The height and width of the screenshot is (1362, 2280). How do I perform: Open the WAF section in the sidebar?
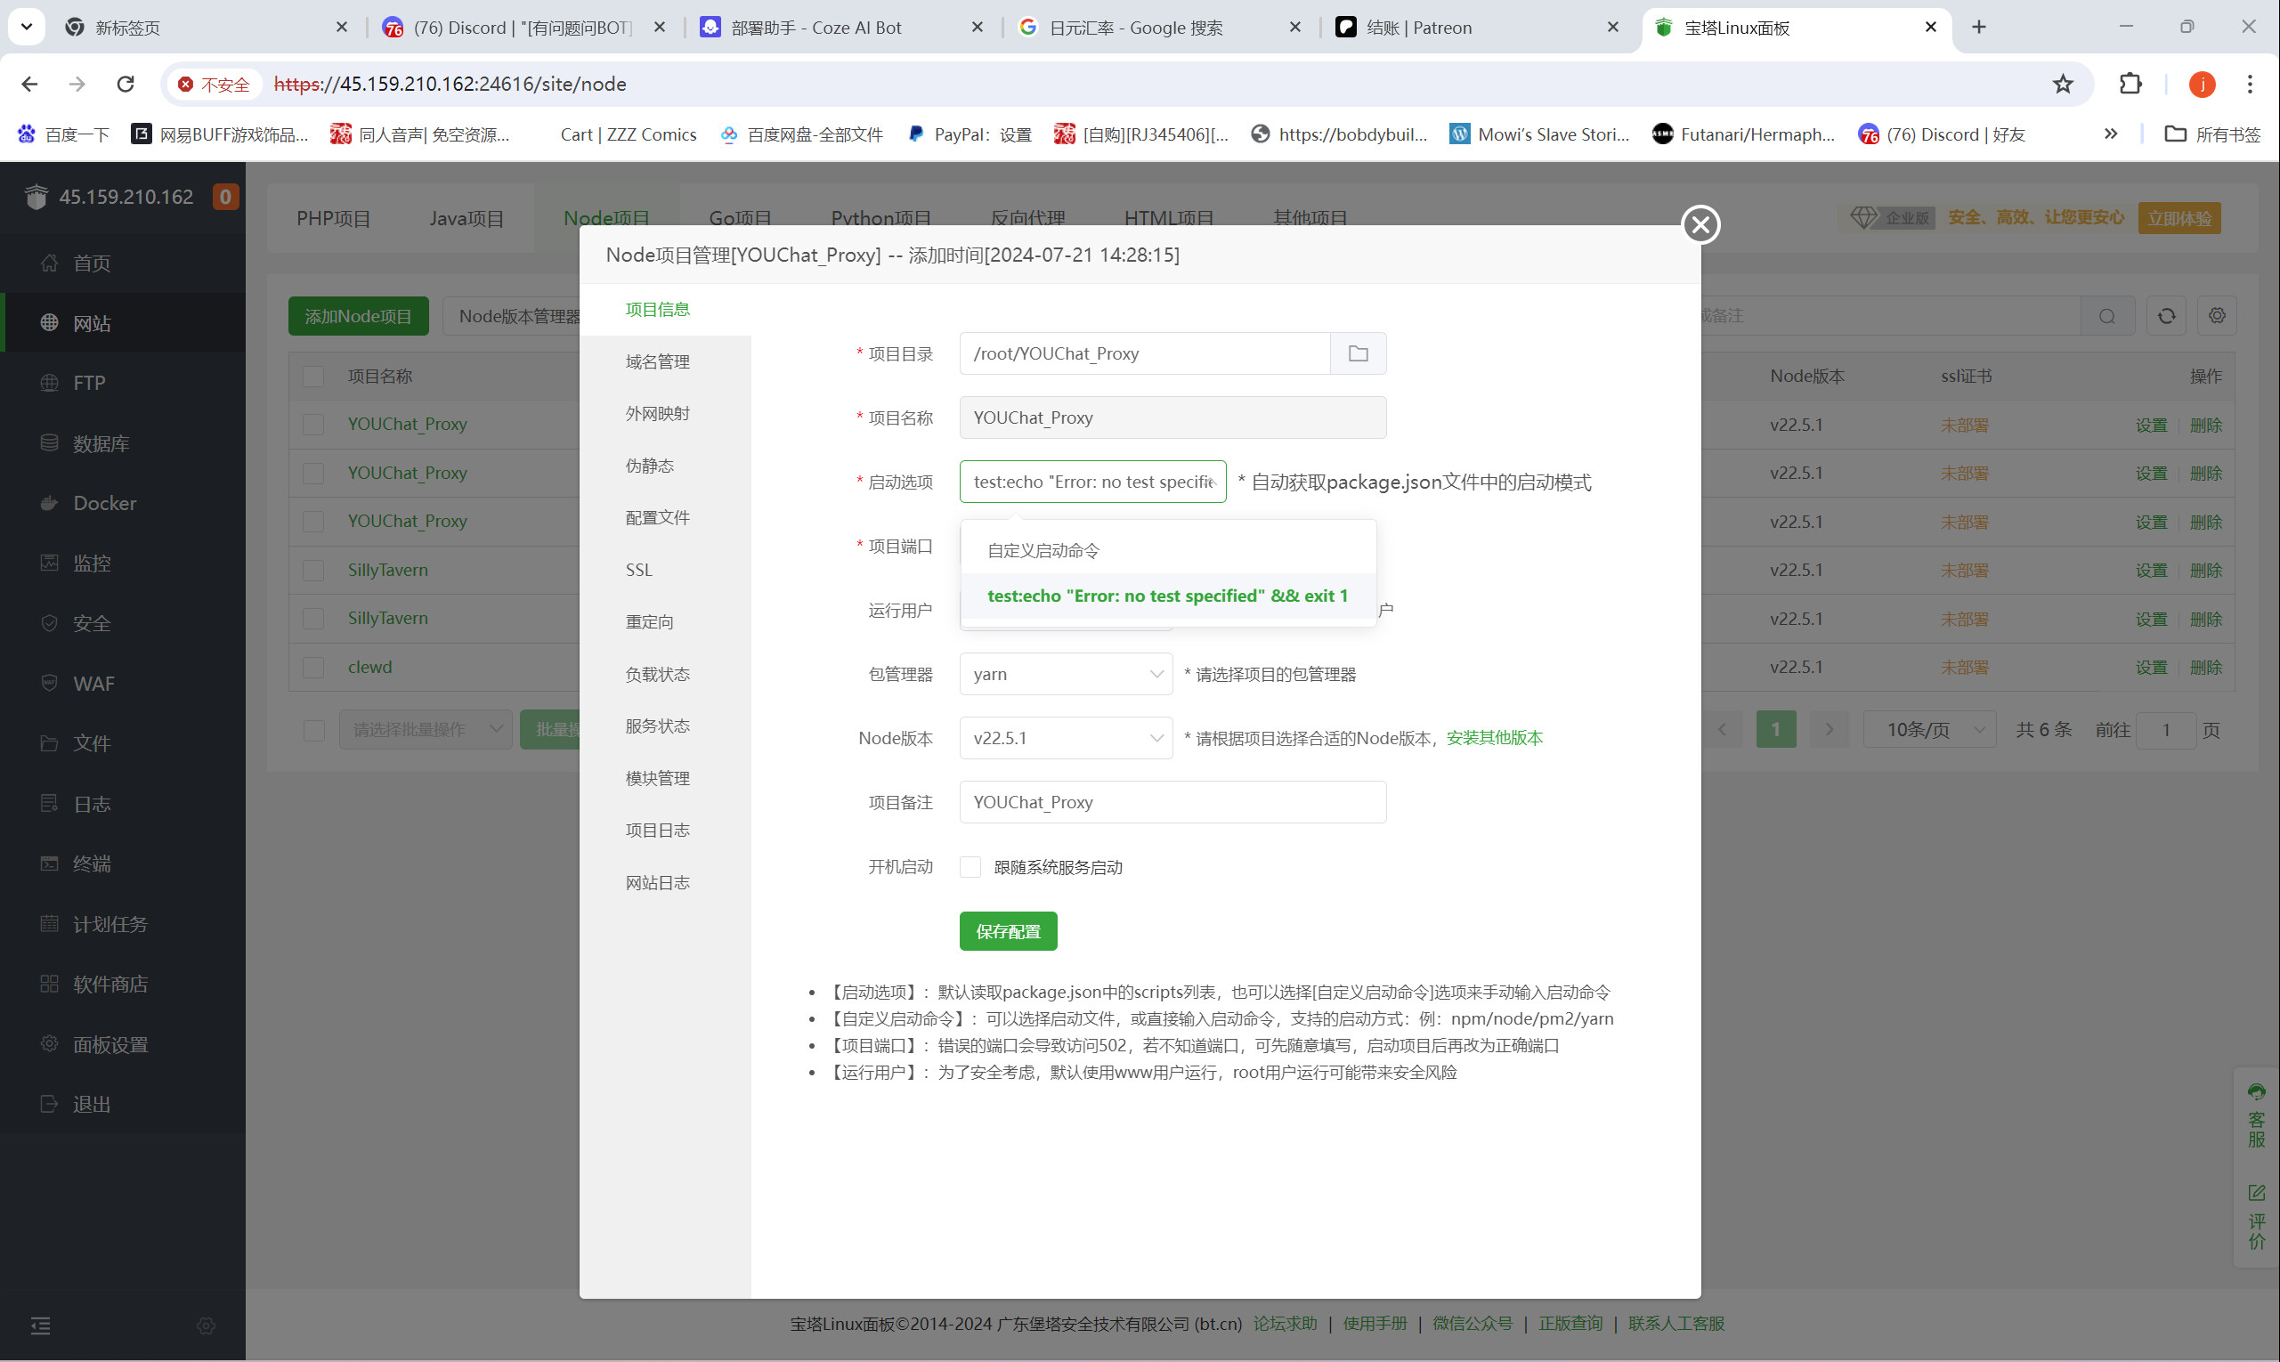coord(93,683)
